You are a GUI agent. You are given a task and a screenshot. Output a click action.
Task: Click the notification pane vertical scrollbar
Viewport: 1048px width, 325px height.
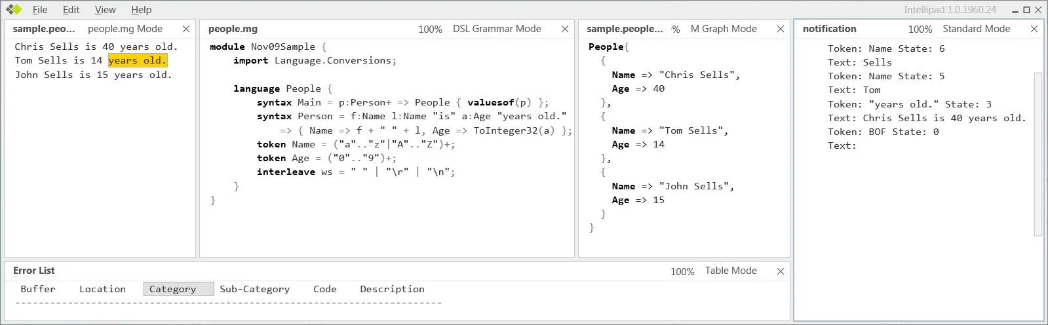[x=1038, y=154]
